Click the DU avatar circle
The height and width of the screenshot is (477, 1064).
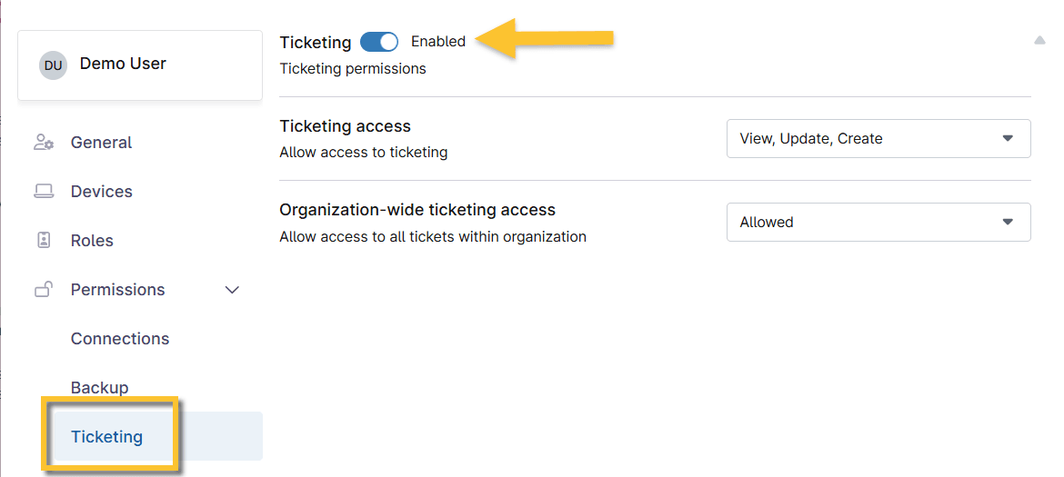(53, 65)
